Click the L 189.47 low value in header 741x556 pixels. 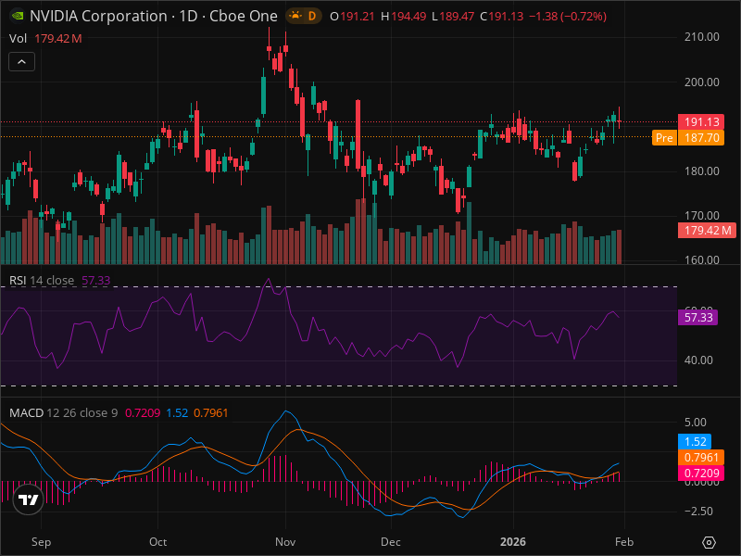point(453,17)
